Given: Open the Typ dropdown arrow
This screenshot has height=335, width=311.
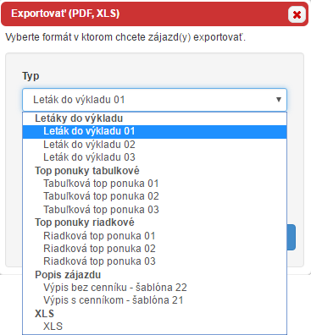Looking at the screenshot, I should tap(279, 100).
